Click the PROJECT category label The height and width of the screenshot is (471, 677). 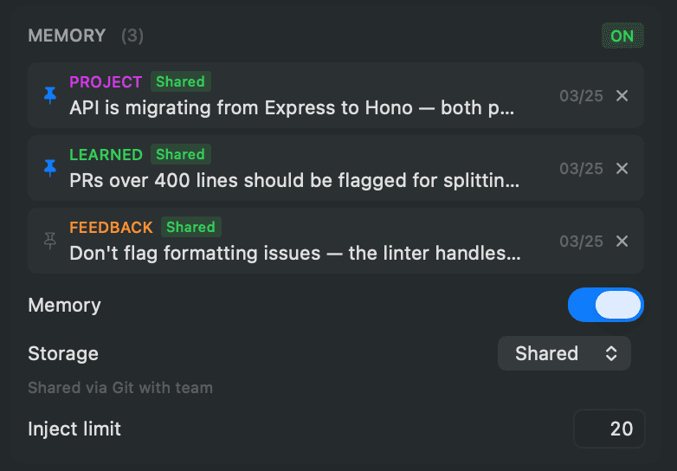(x=106, y=82)
